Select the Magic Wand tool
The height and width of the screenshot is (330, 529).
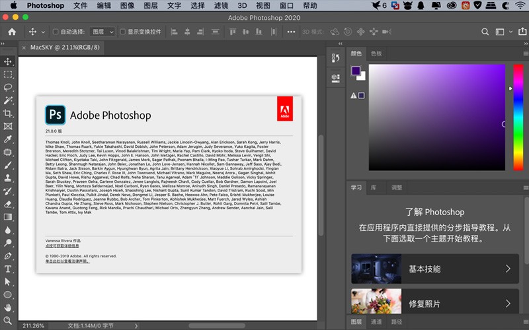click(8, 100)
